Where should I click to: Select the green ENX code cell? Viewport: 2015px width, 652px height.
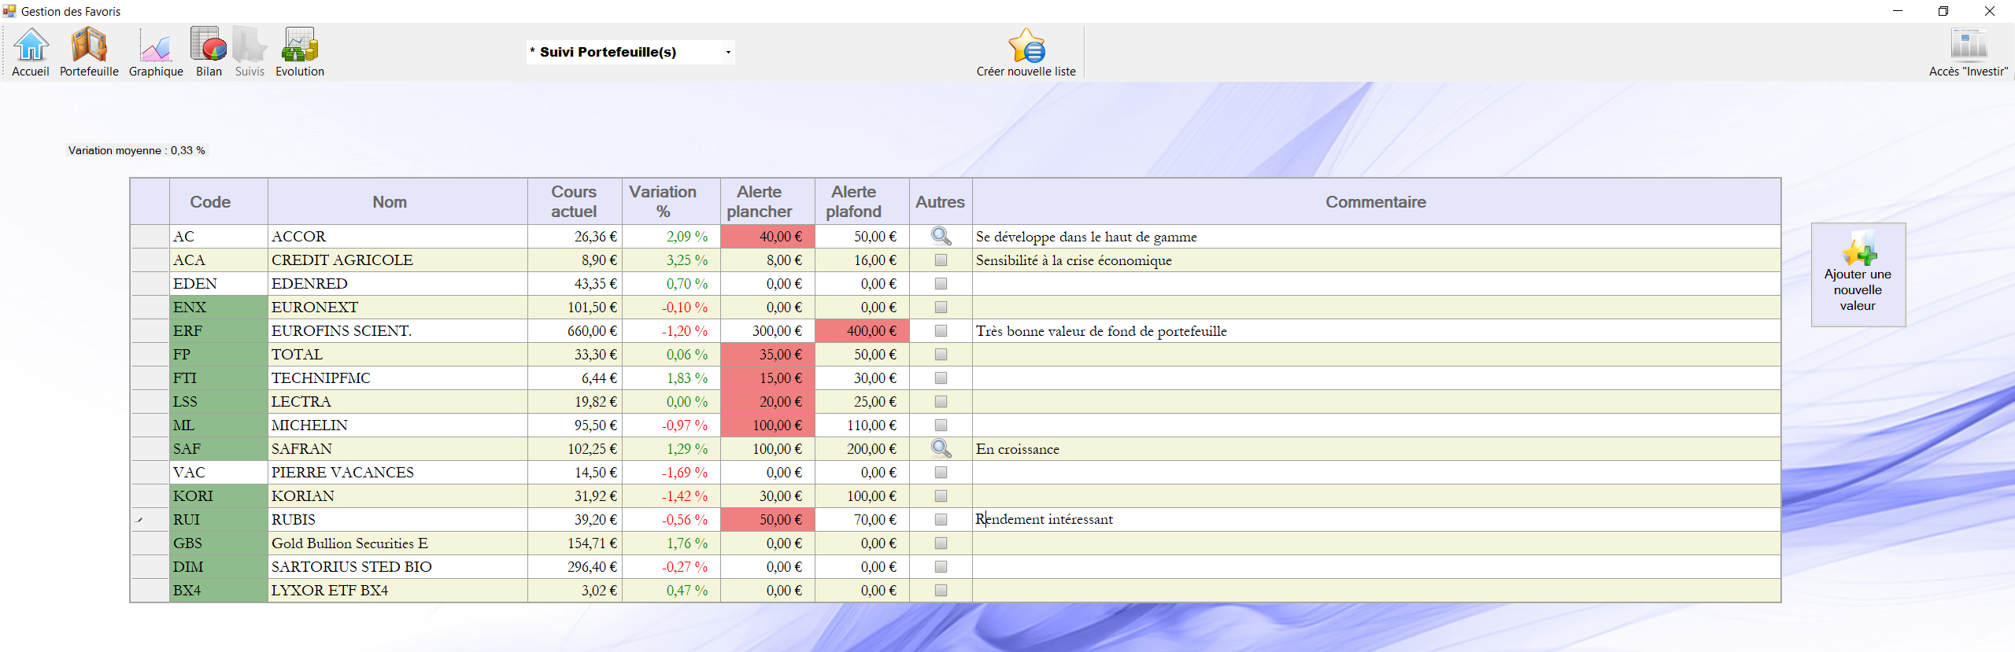[x=218, y=308]
